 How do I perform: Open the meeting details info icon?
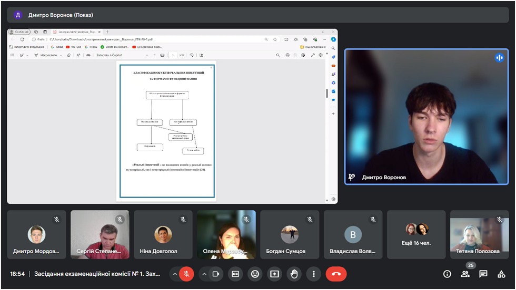(447, 274)
